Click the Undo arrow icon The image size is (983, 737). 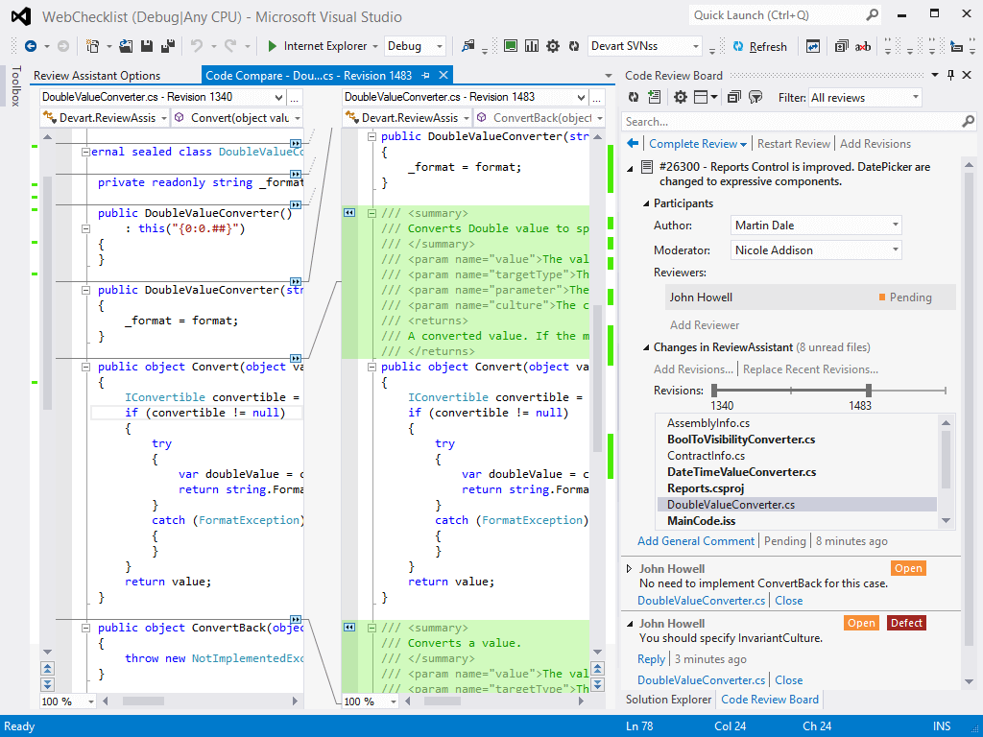197,46
